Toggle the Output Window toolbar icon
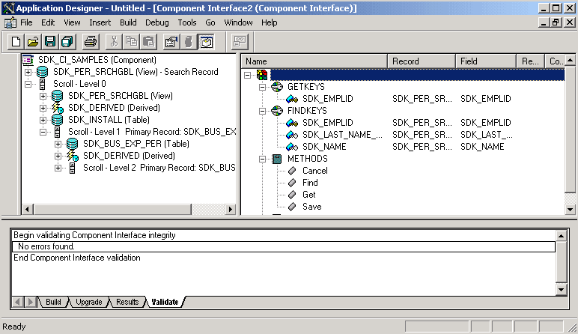This screenshot has height=334, width=578. 206,42
